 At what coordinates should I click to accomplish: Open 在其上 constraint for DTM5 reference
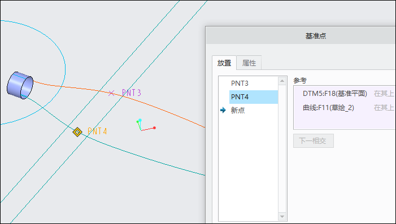click(x=384, y=94)
